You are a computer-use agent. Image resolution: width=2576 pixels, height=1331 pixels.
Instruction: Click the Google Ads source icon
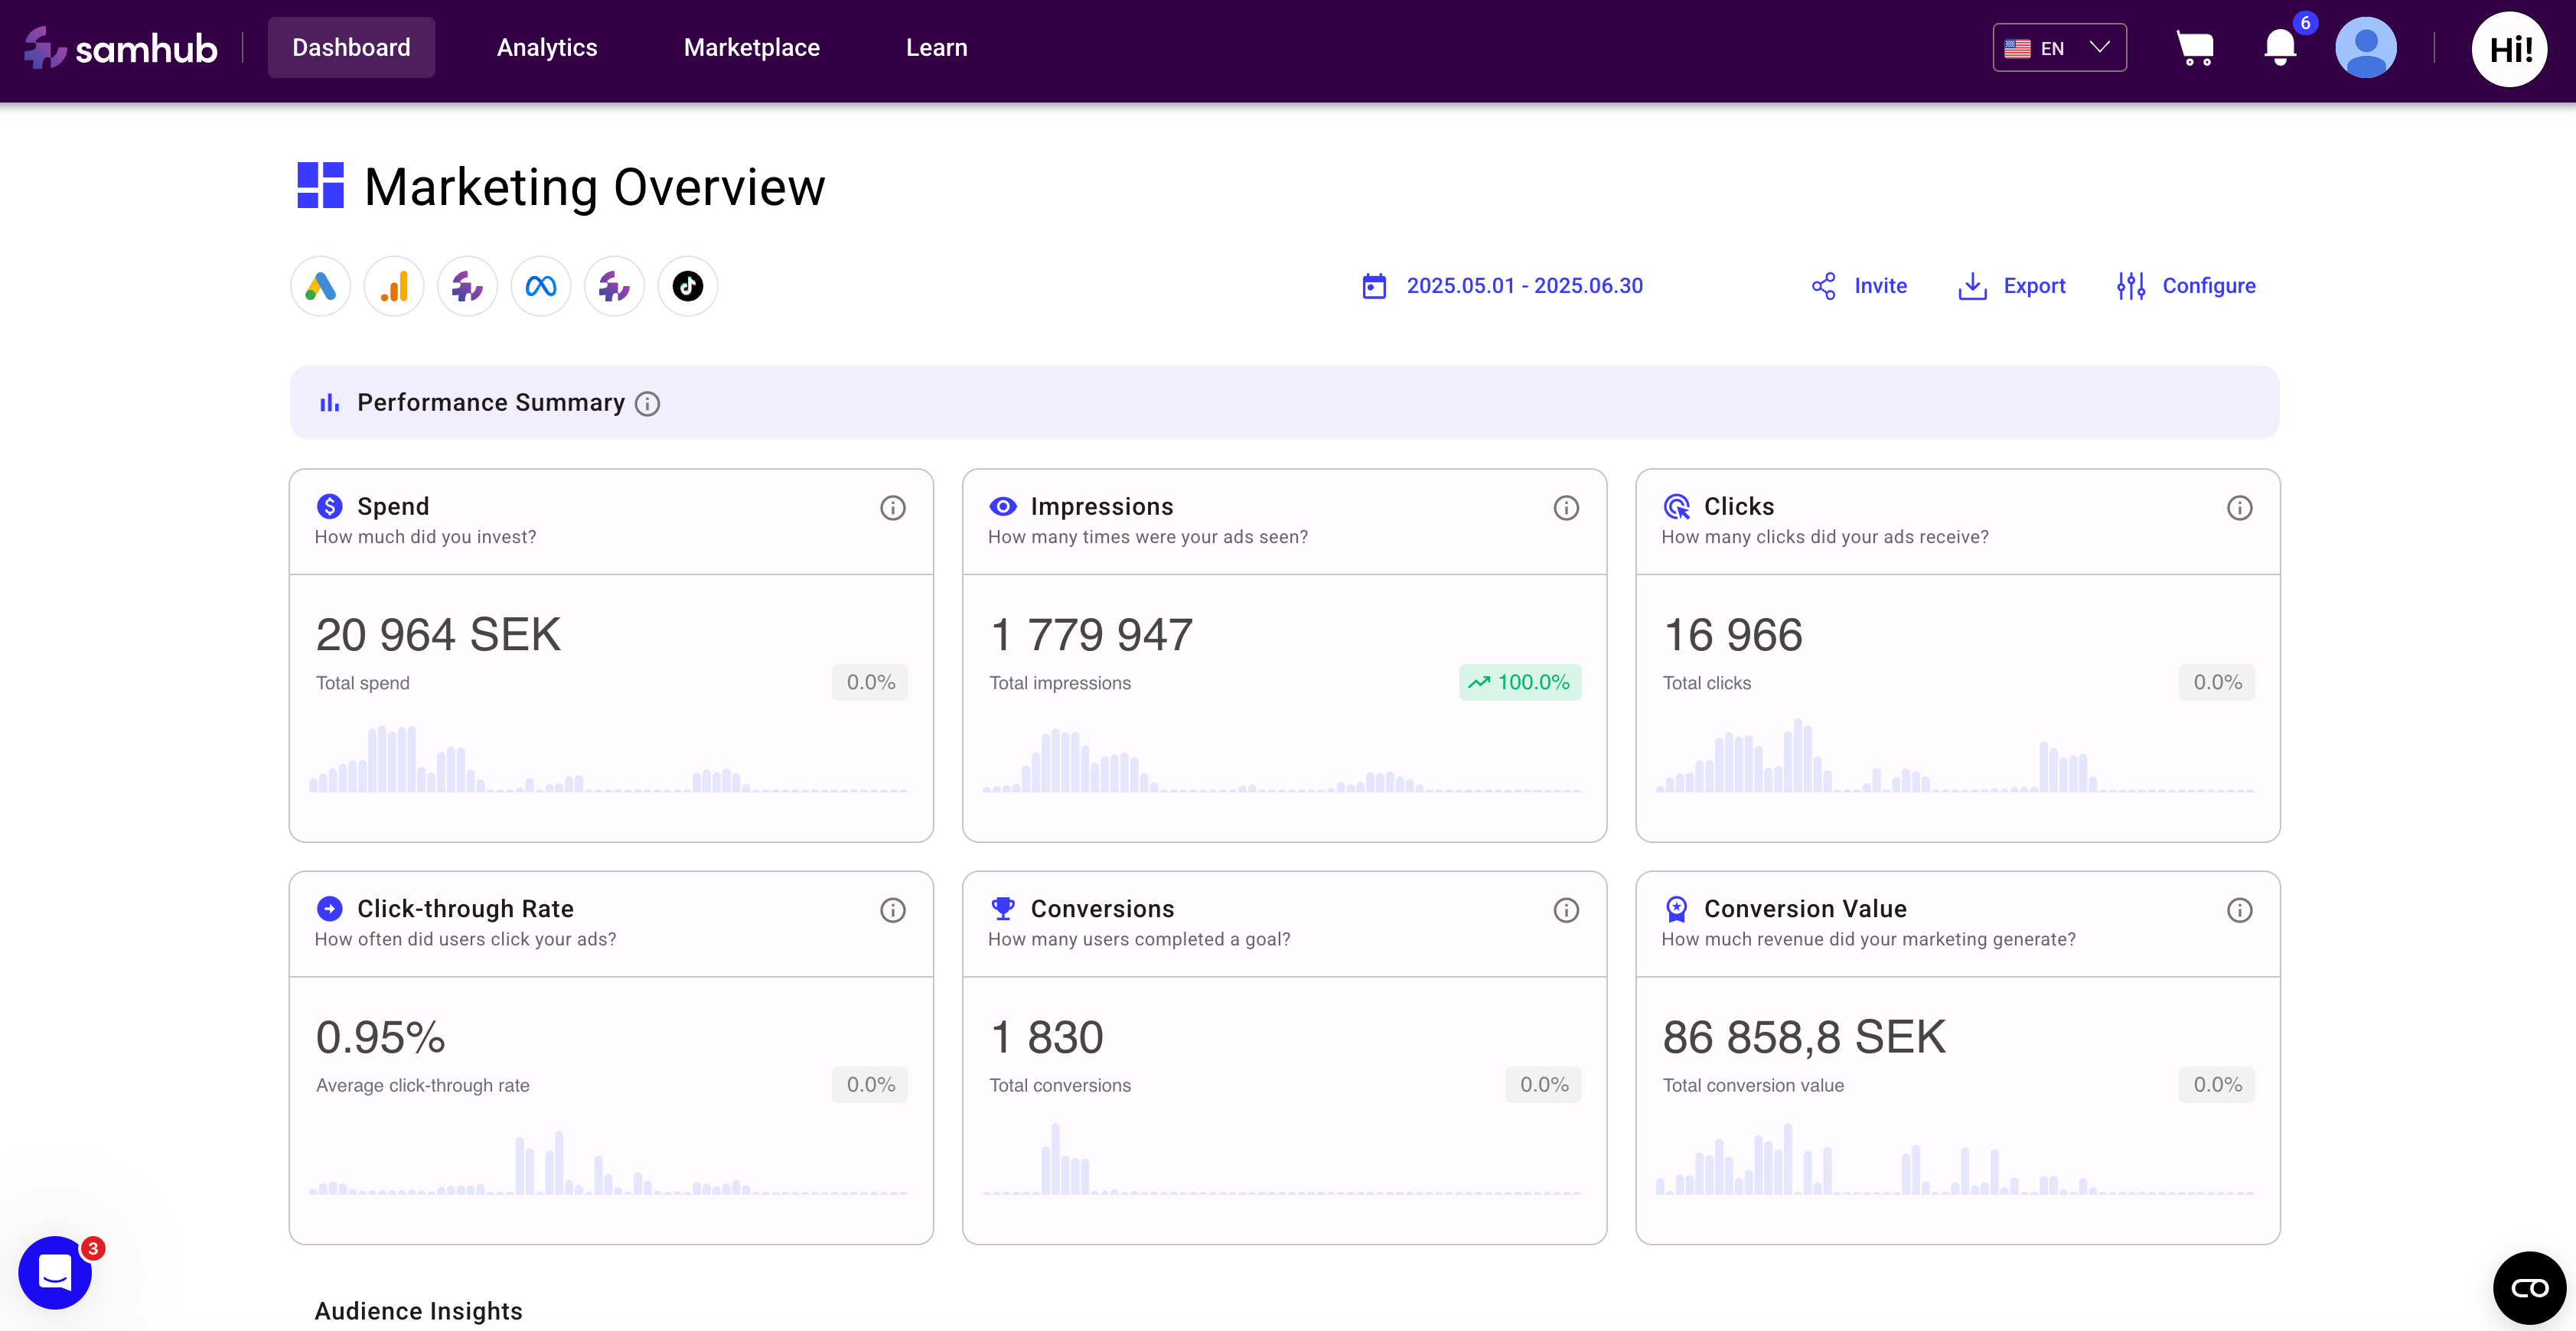320,287
